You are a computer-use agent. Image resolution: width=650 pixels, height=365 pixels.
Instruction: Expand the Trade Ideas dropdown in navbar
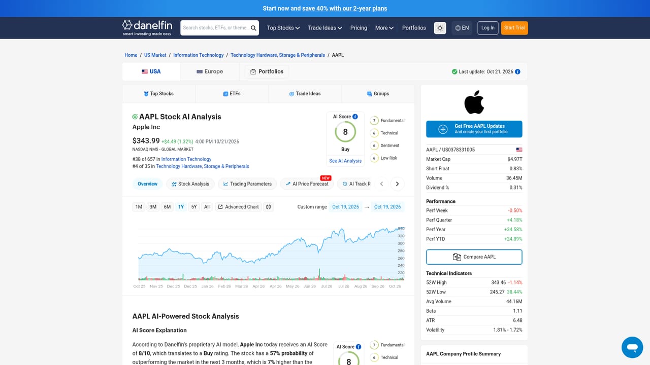click(x=325, y=28)
